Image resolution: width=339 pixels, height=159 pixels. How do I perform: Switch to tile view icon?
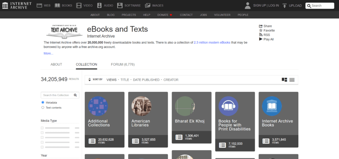click(284, 80)
